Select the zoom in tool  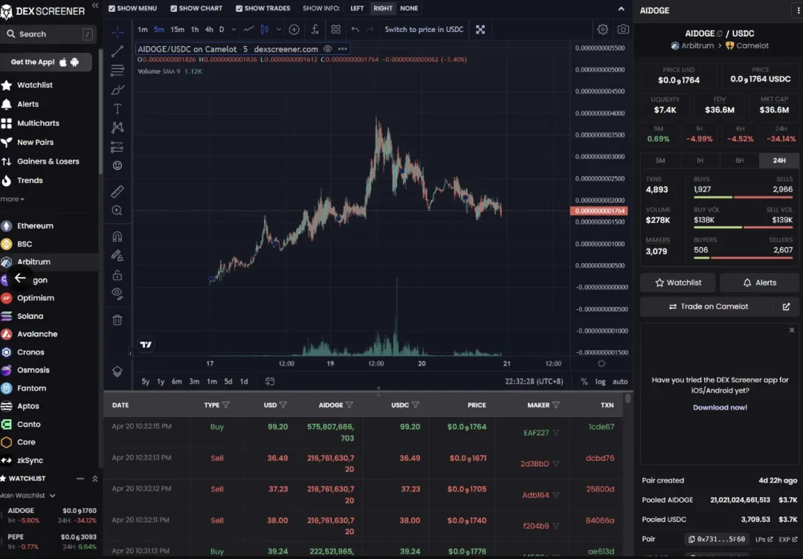117,210
